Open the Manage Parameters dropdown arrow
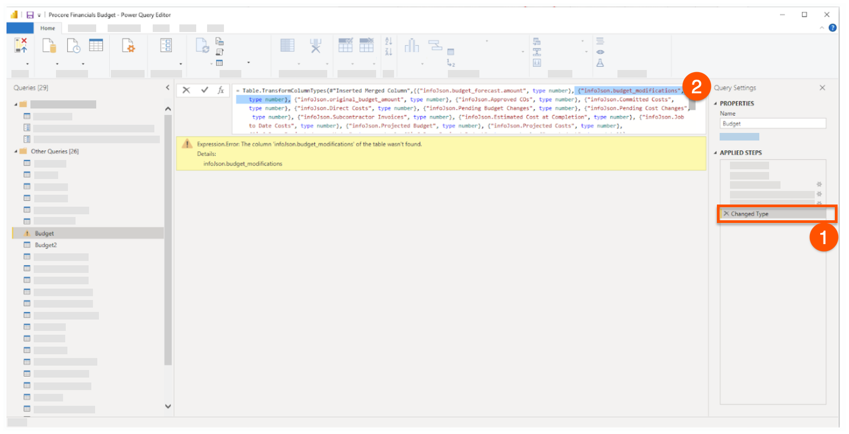849x434 pixels. [x=180, y=64]
